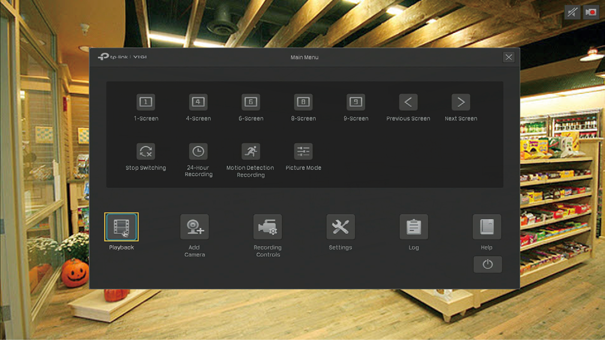605x340 pixels.
Task: Open Playback film icon
Action: coord(121,227)
